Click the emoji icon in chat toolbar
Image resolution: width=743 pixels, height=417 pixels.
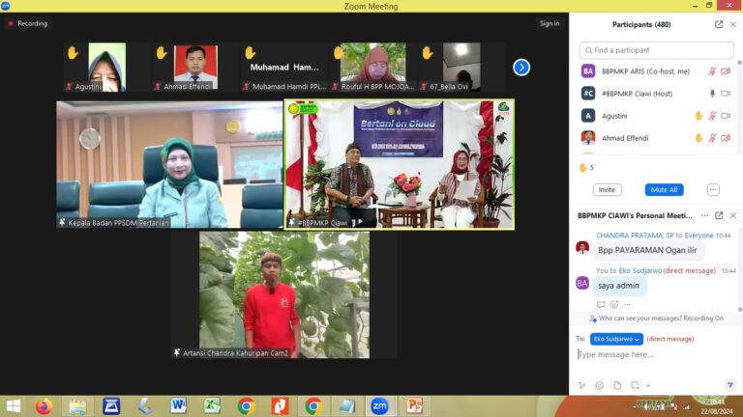(x=599, y=385)
